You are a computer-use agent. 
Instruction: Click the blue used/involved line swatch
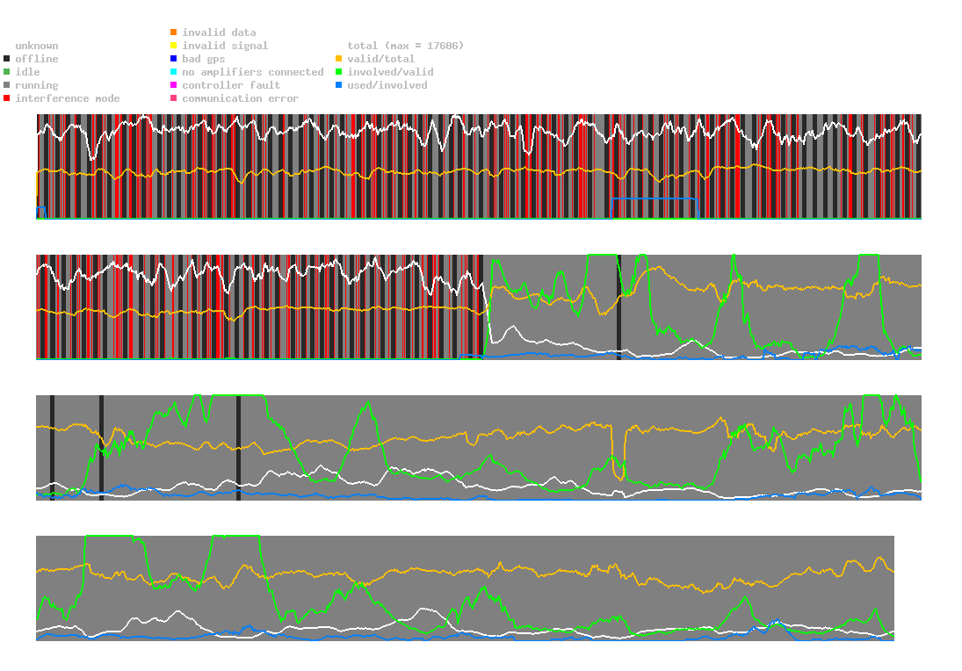click(x=339, y=85)
